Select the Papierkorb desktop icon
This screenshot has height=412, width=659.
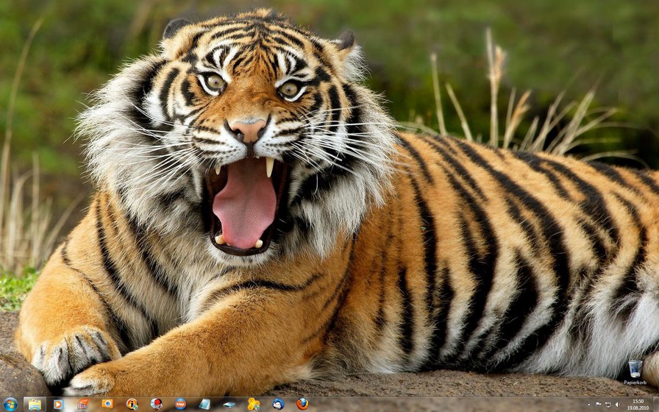pos(635,372)
